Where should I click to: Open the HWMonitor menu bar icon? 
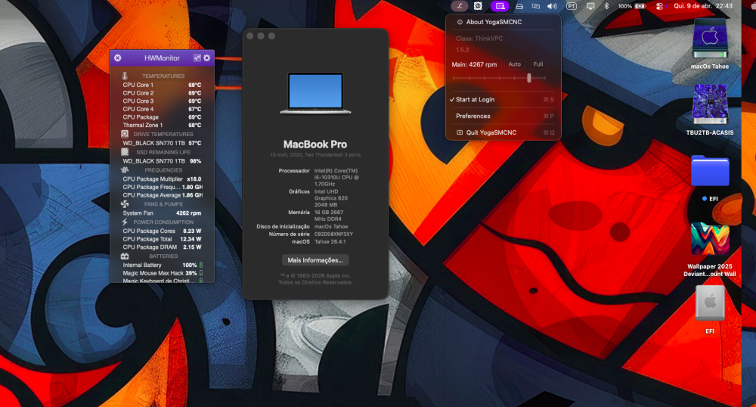coord(478,6)
